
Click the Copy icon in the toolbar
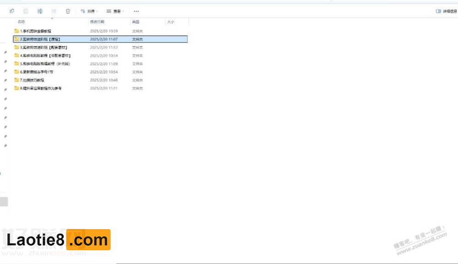(x=12, y=11)
